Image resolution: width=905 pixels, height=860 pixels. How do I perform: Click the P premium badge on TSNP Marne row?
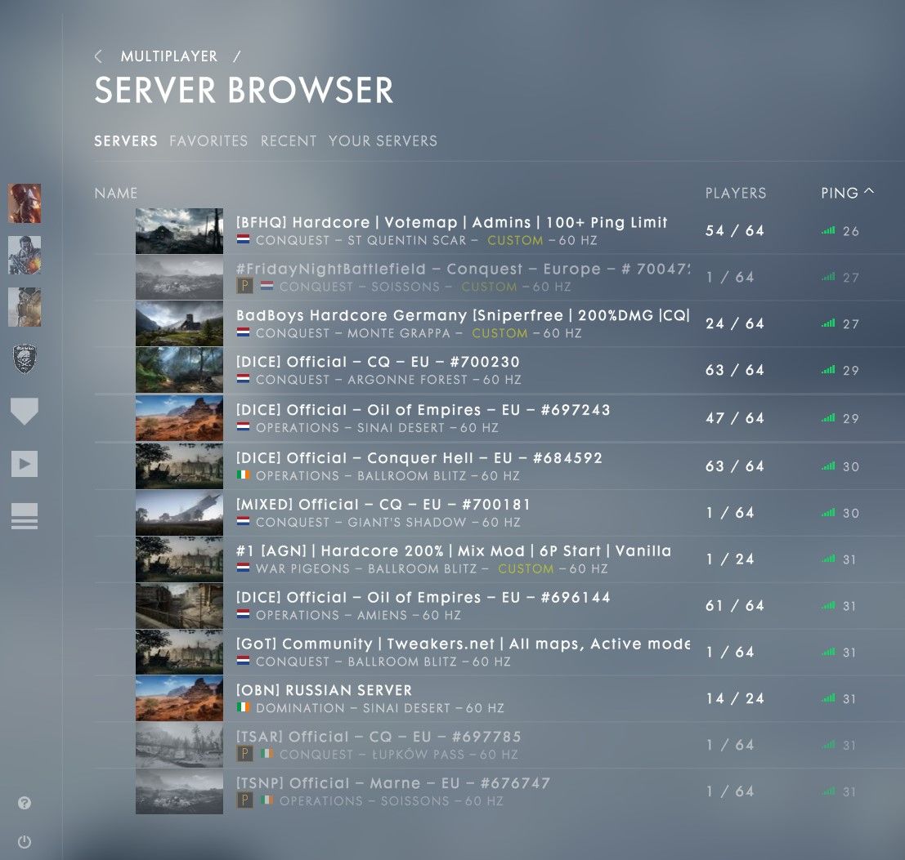click(x=244, y=800)
